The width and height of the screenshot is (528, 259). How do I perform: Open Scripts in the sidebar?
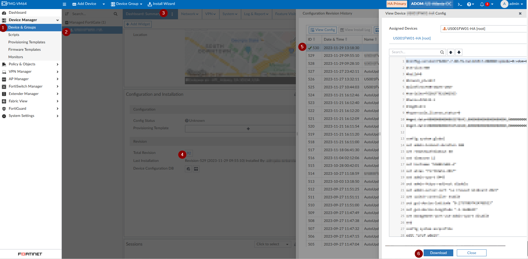point(14,35)
